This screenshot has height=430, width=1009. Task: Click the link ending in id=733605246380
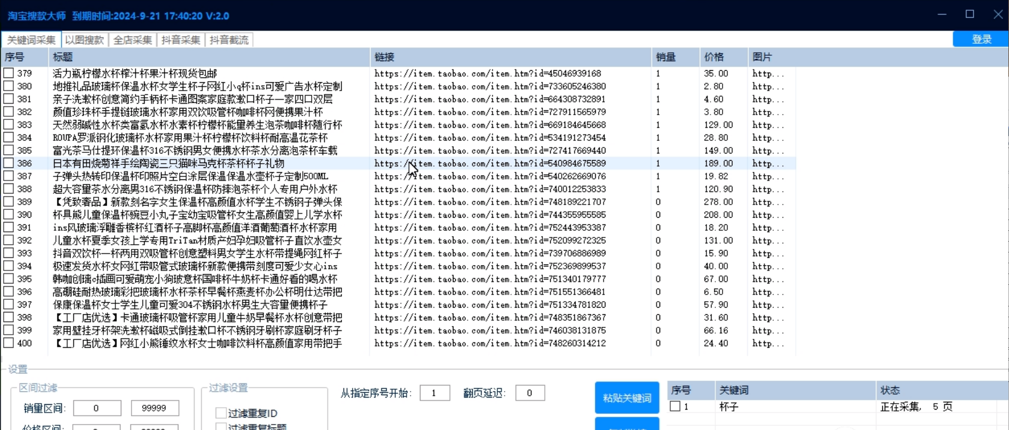[490, 86]
